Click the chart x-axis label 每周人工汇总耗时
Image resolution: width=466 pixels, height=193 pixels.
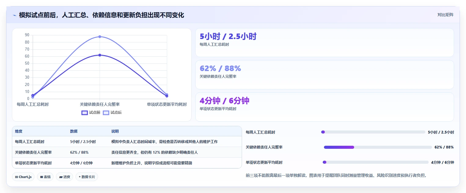pyautogui.click(x=33, y=104)
